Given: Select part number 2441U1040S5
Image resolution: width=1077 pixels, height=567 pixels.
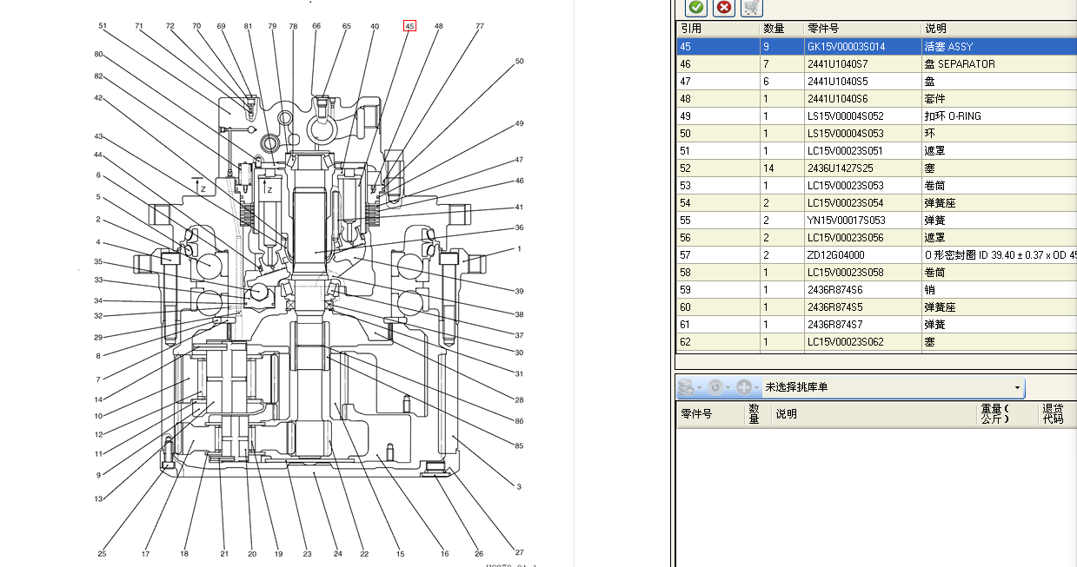Looking at the screenshot, I should [x=836, y=82].
